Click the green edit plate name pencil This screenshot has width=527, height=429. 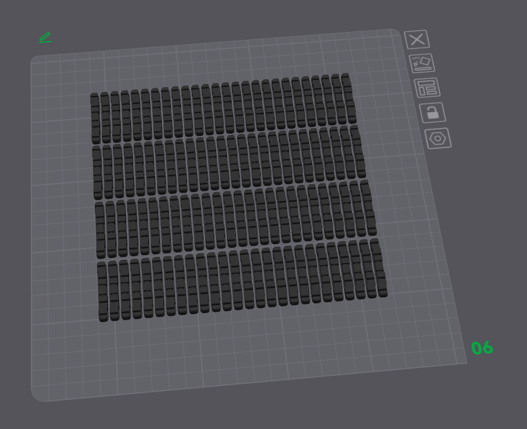click(x=46, y=37)
